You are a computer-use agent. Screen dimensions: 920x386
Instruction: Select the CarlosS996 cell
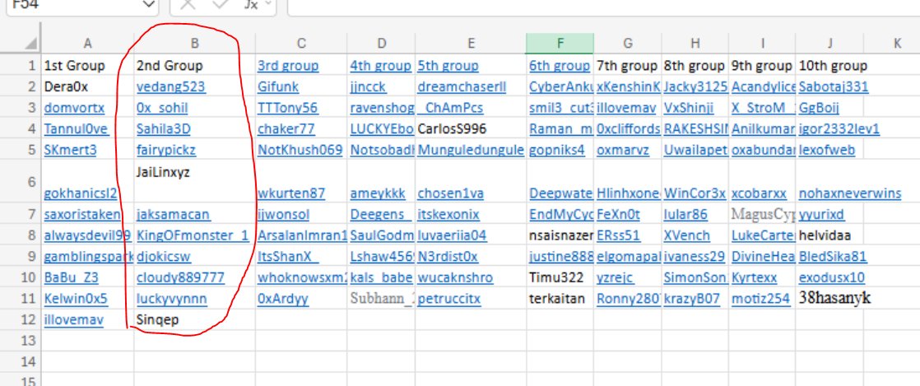click(x=471, y=129)
